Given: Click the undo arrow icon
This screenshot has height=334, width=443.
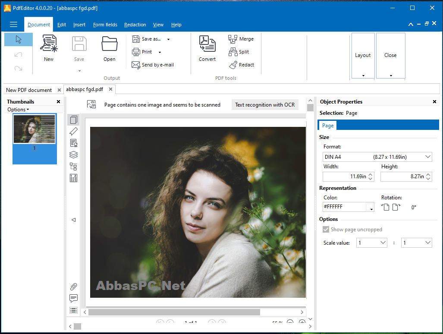Looking at the screenshot, I should point(19,54).
